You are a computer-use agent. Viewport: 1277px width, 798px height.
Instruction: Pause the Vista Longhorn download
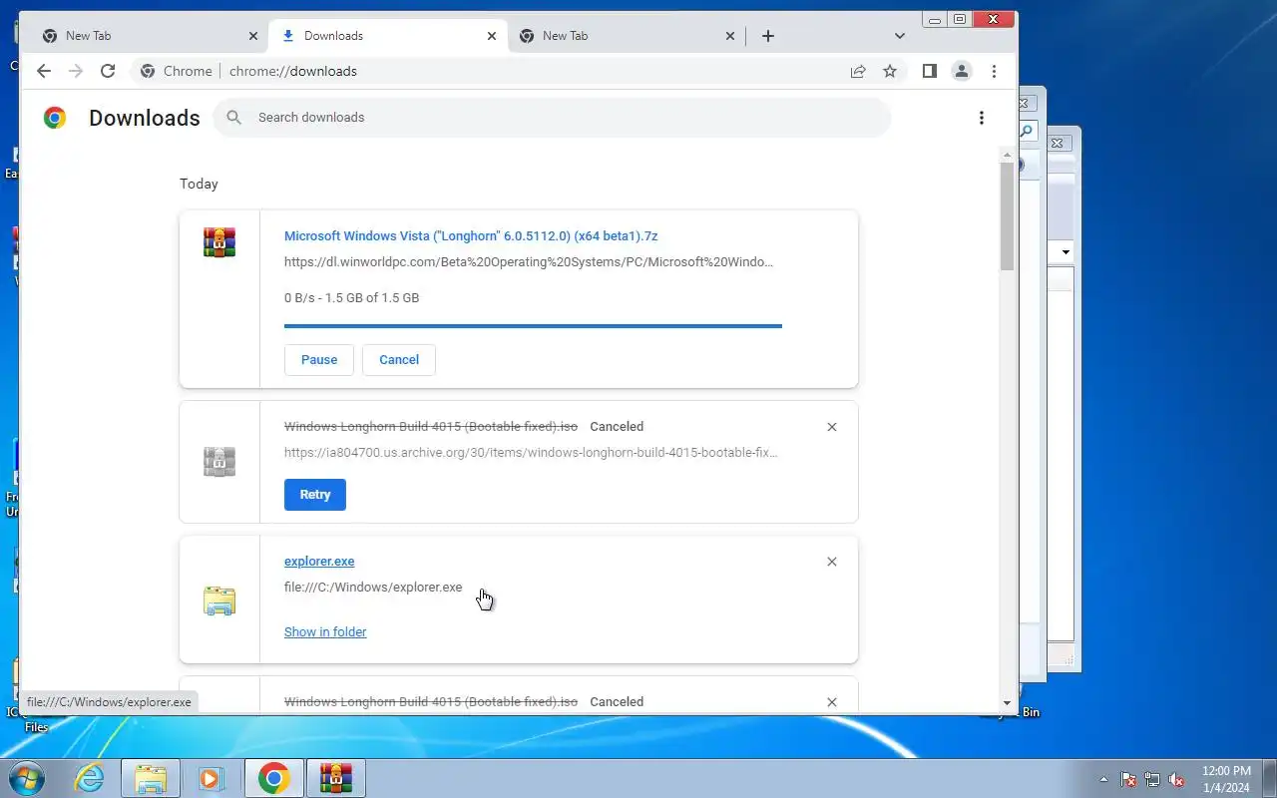pyautogui.click(x=319, y=360)
